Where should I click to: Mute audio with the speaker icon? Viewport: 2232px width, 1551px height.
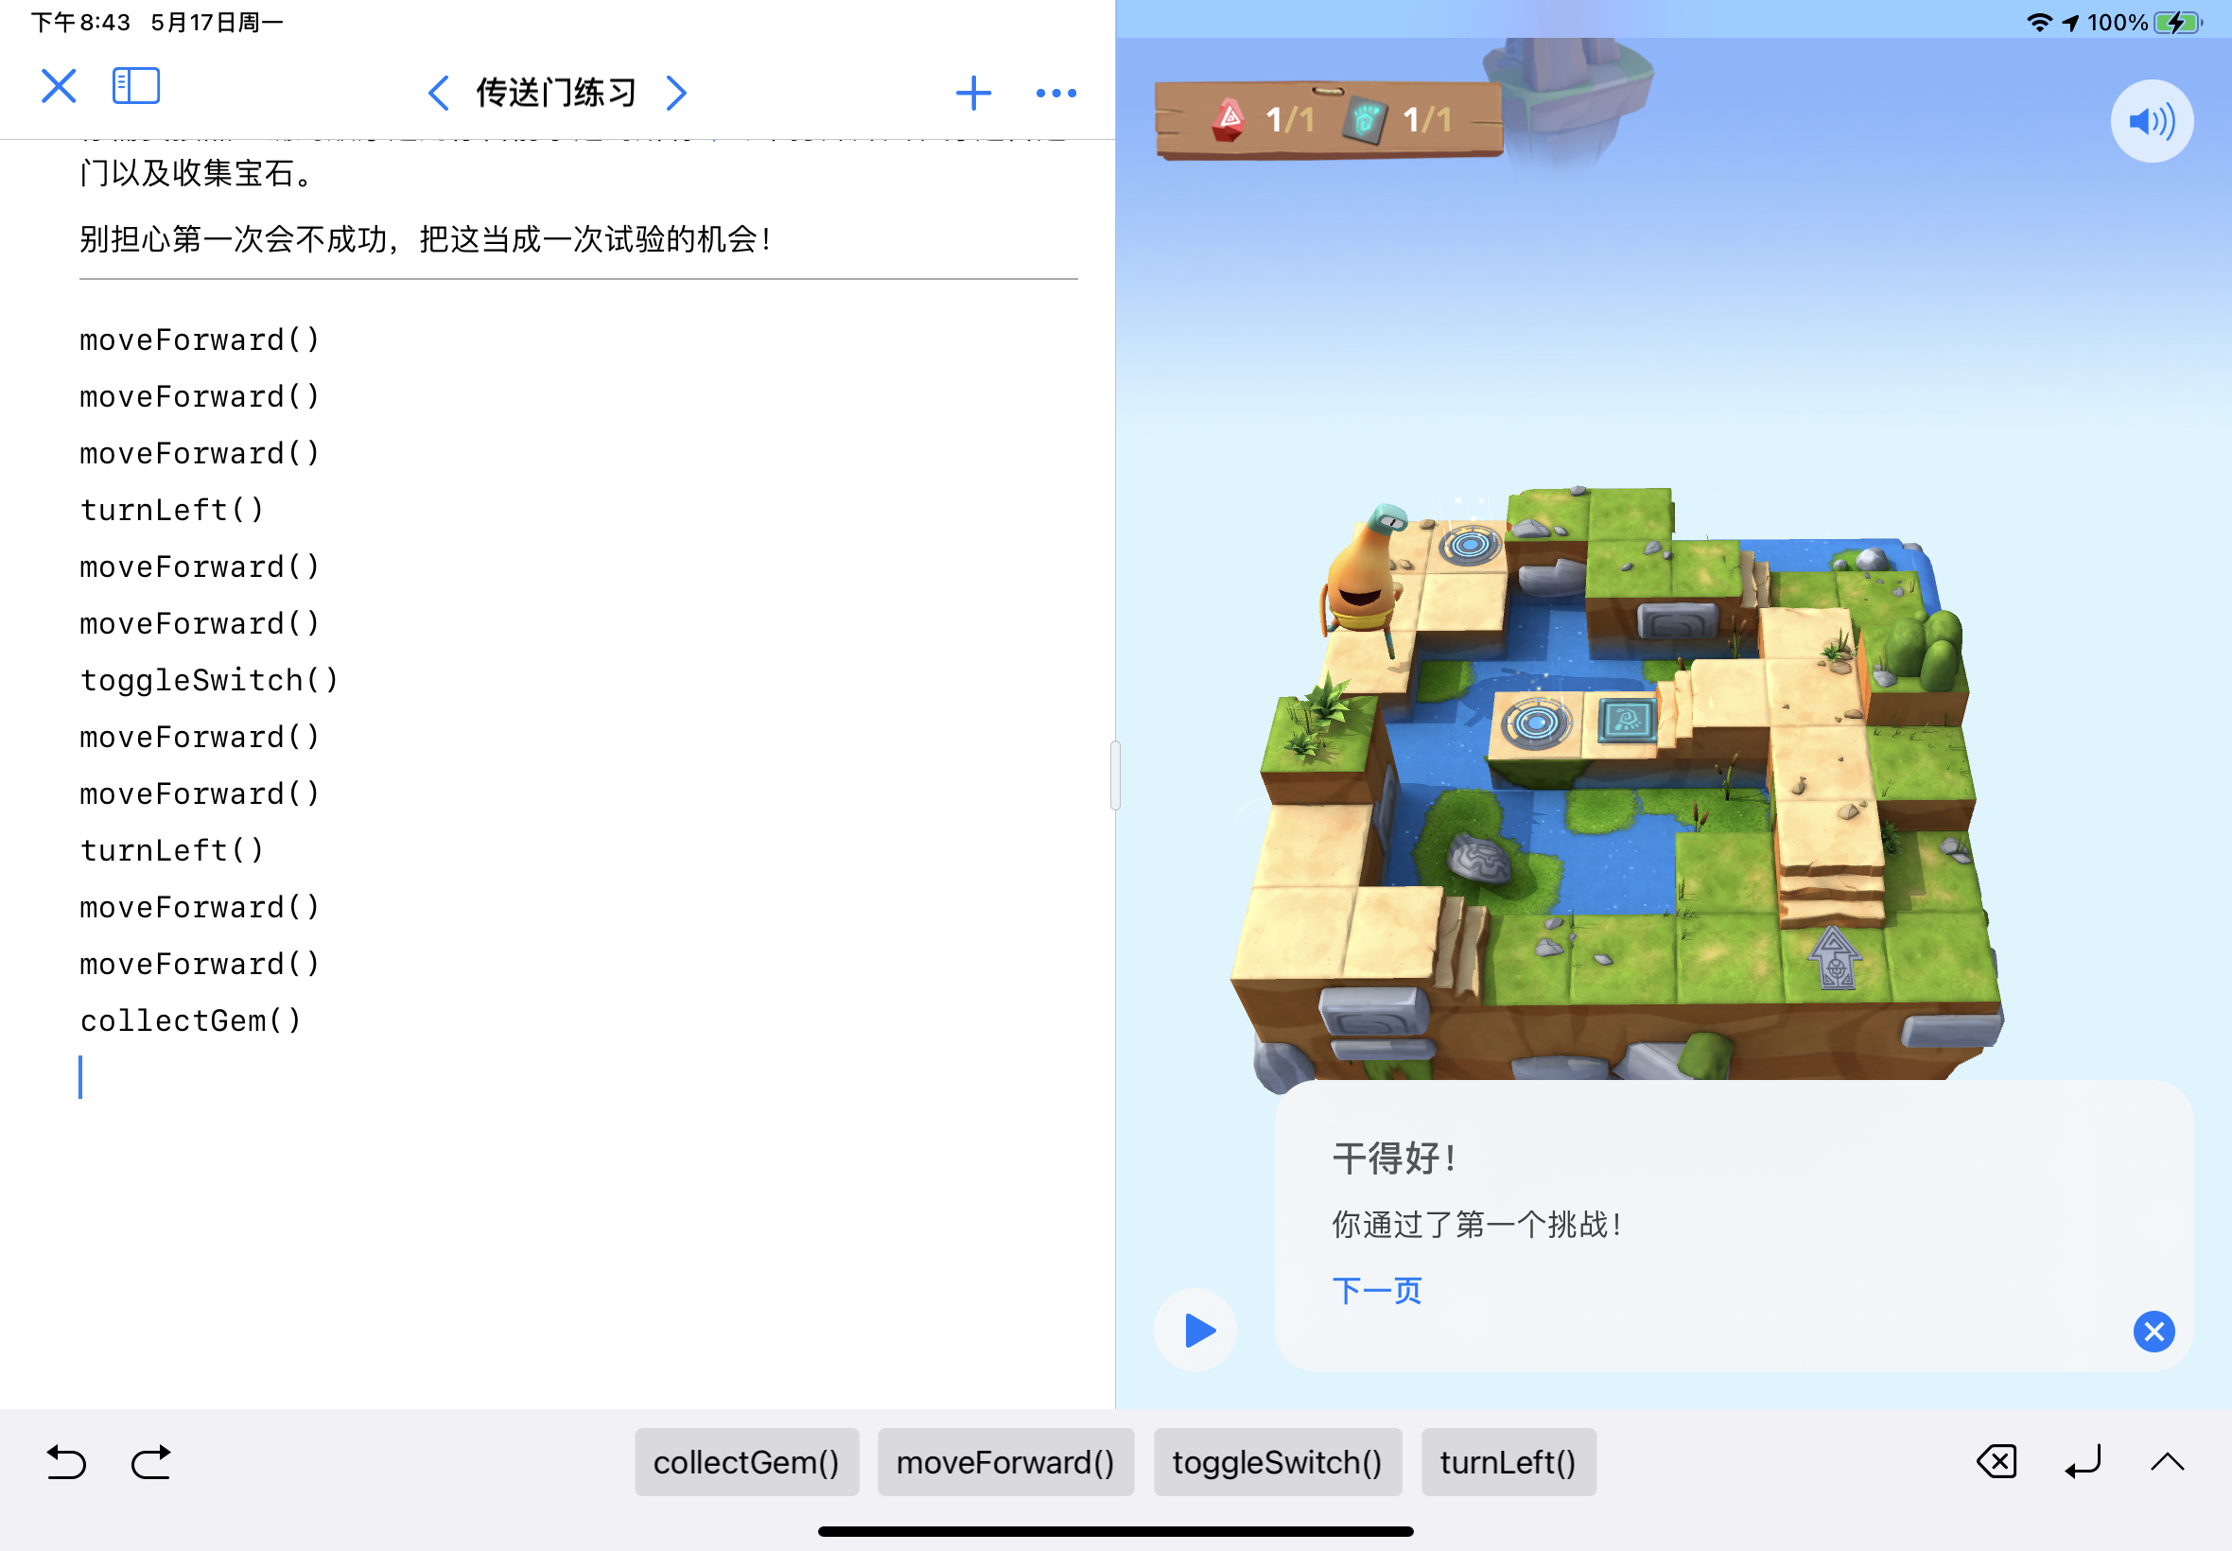[2151, 118]
